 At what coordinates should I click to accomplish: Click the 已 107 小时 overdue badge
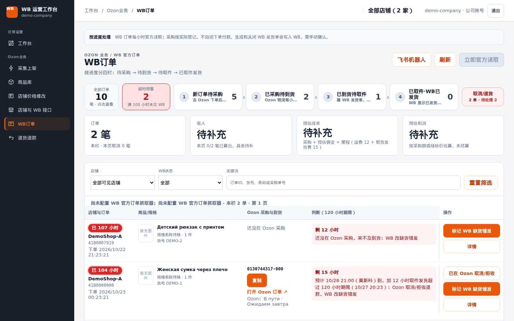(105, 228)
